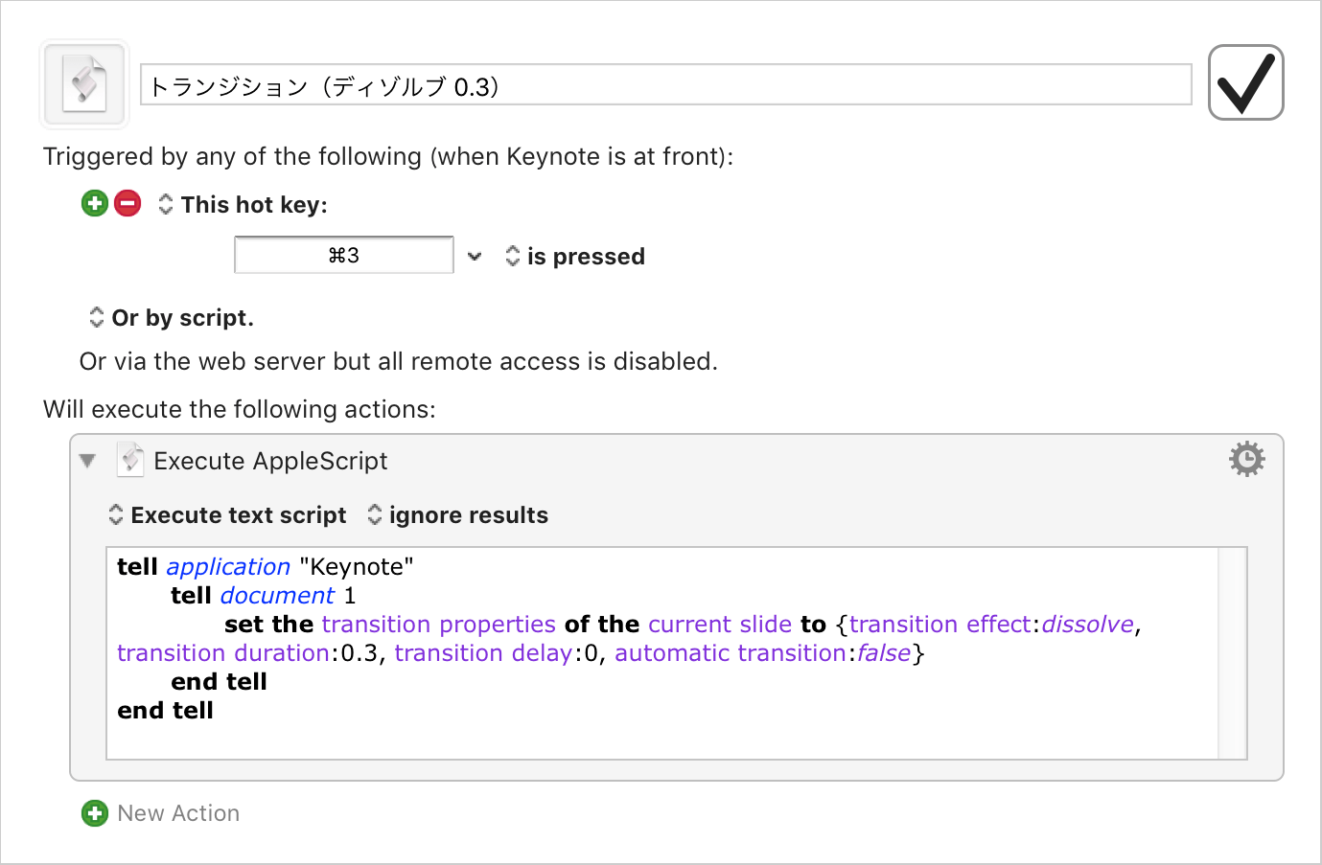This screenshot has height=865, width=1322.
Task: Edit the macro name field
Action: click(666, 85)
